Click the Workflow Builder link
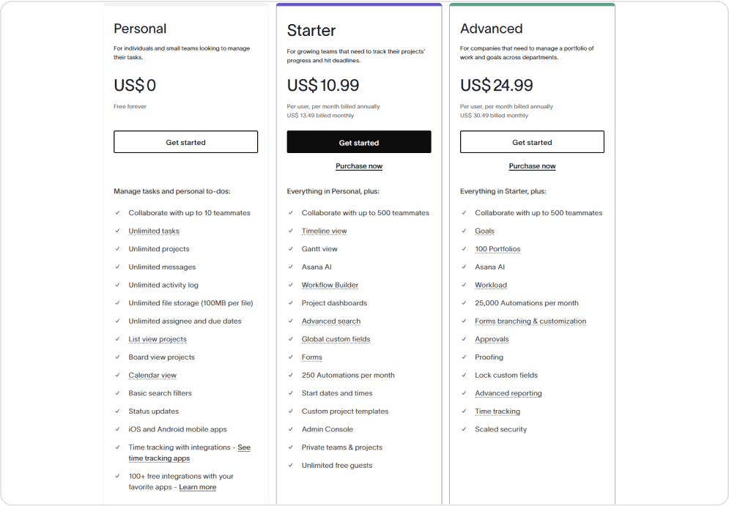Image resolution: width=729 pixels, height=506 pixels. 330,285
